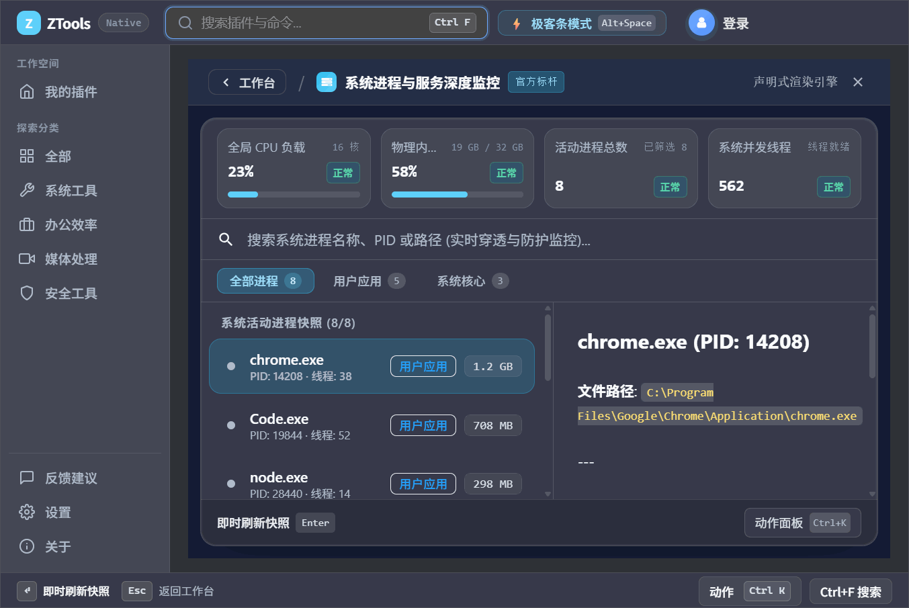Select the 系统工具 wrench icon
This screenshot has width=909, height=608.
[x=27, y=191]
